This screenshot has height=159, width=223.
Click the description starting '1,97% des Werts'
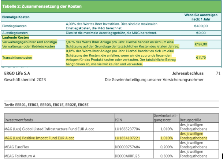click(122, 44)
